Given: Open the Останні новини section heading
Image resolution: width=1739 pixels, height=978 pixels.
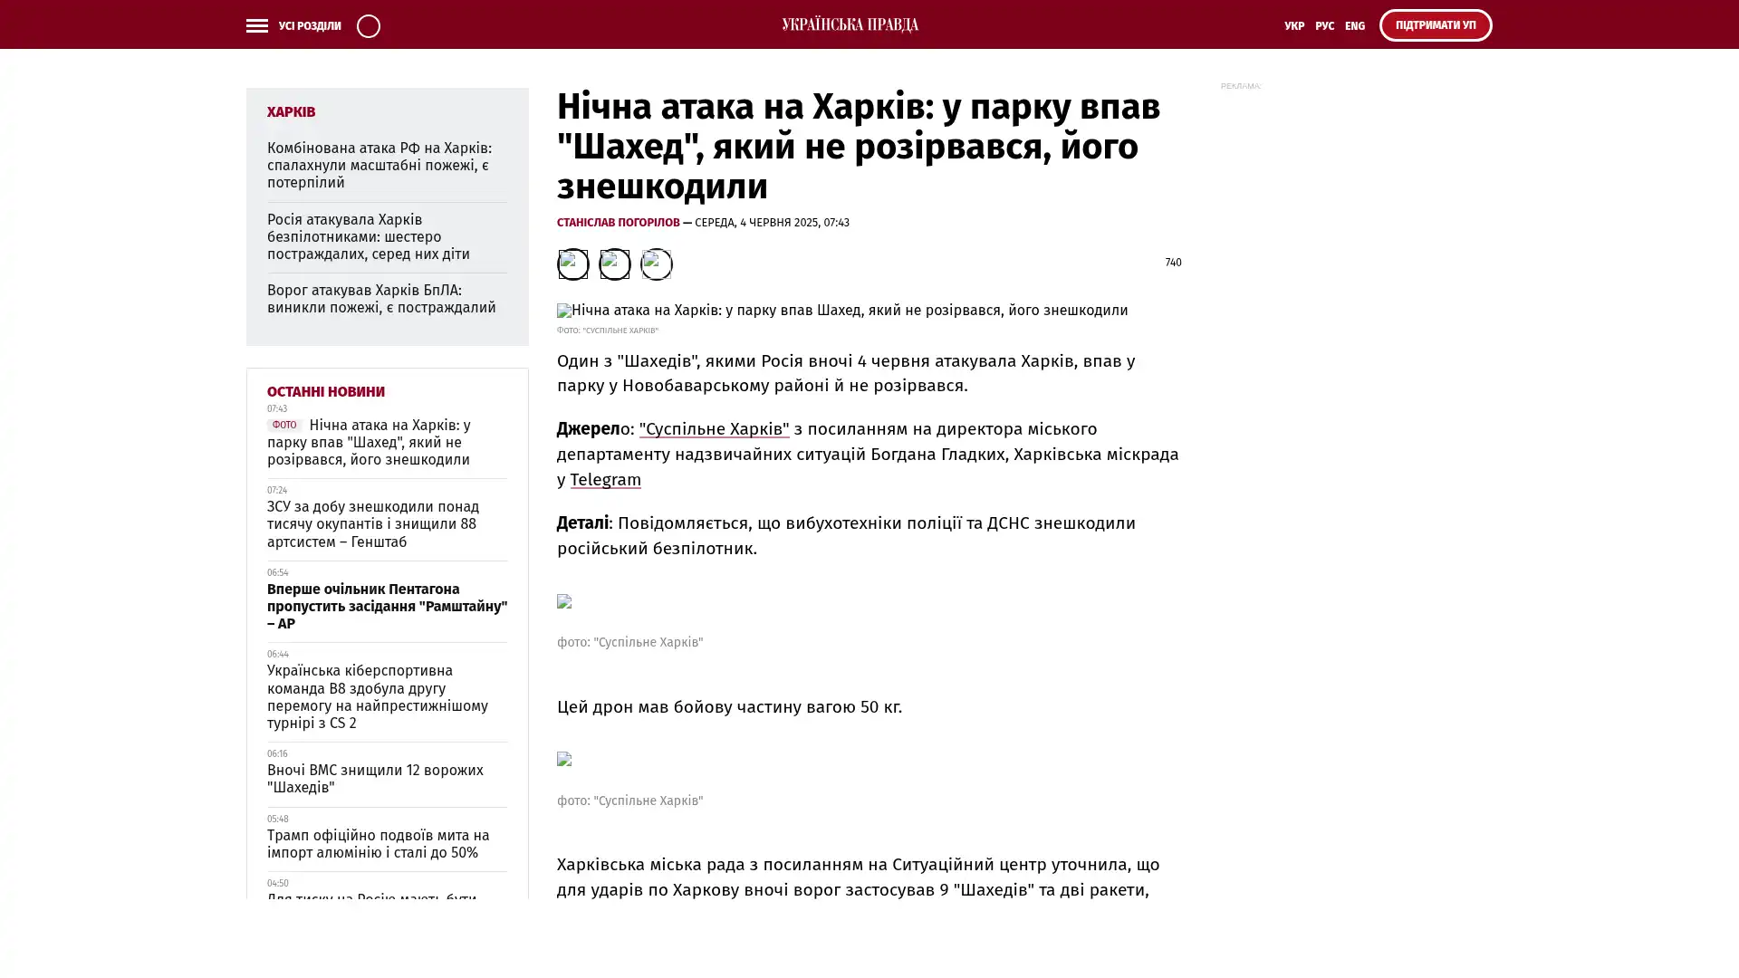Looking at the screenshot, I should 325,392.
